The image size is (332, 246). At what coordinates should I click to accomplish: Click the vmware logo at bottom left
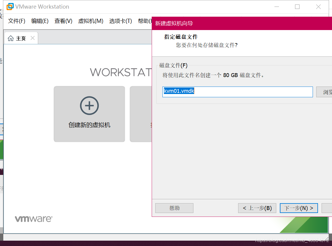[33, 219]
